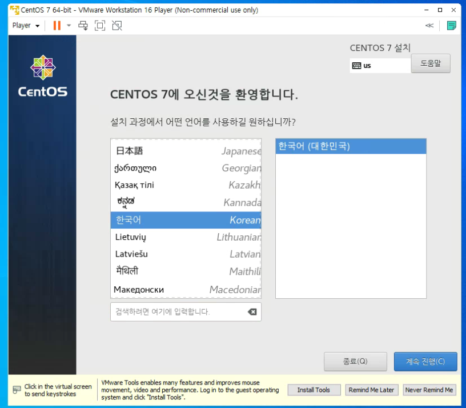Minimize the VMware Player window
The height and width of the screenshot is (408, 466).
427,10
